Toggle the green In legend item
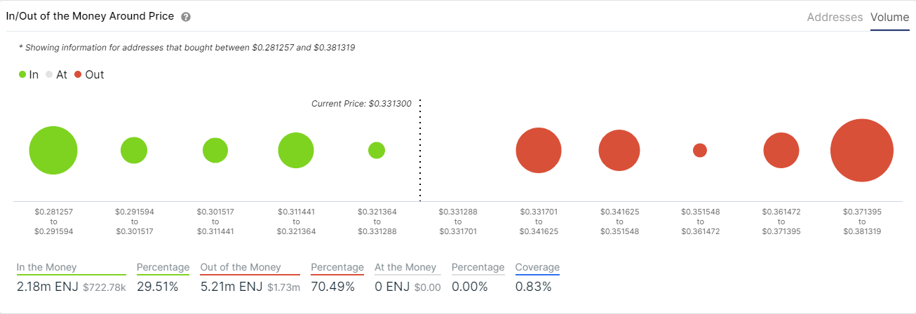 (29, 74)
